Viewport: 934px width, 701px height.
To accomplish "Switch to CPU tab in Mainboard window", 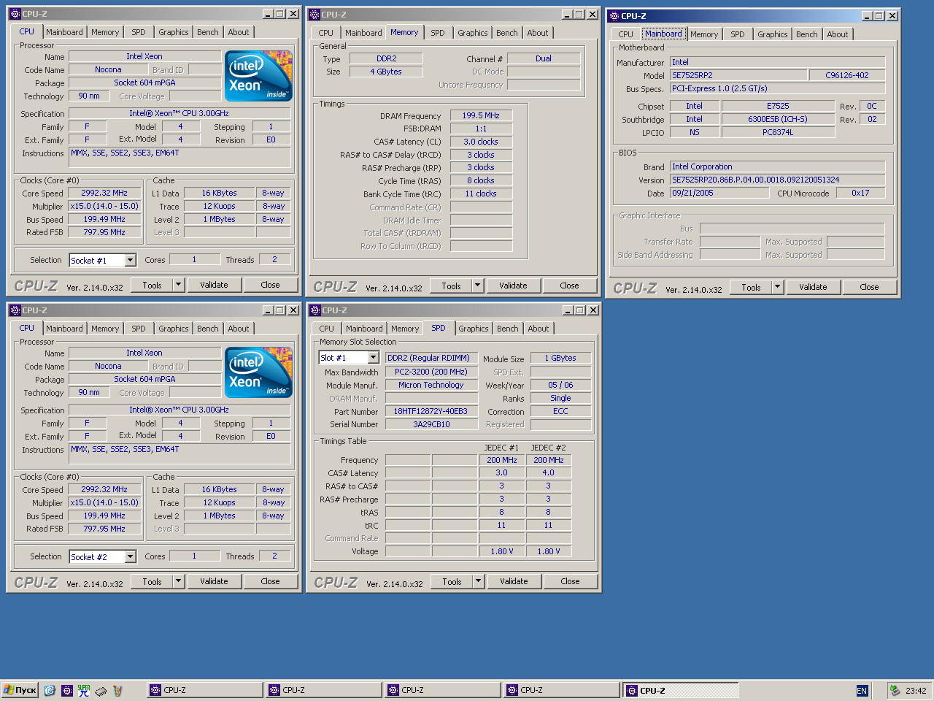I will tap(626, 34).
